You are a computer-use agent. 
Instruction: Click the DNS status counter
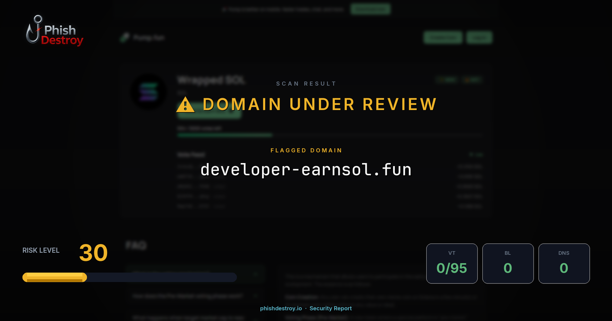(564, 263)
